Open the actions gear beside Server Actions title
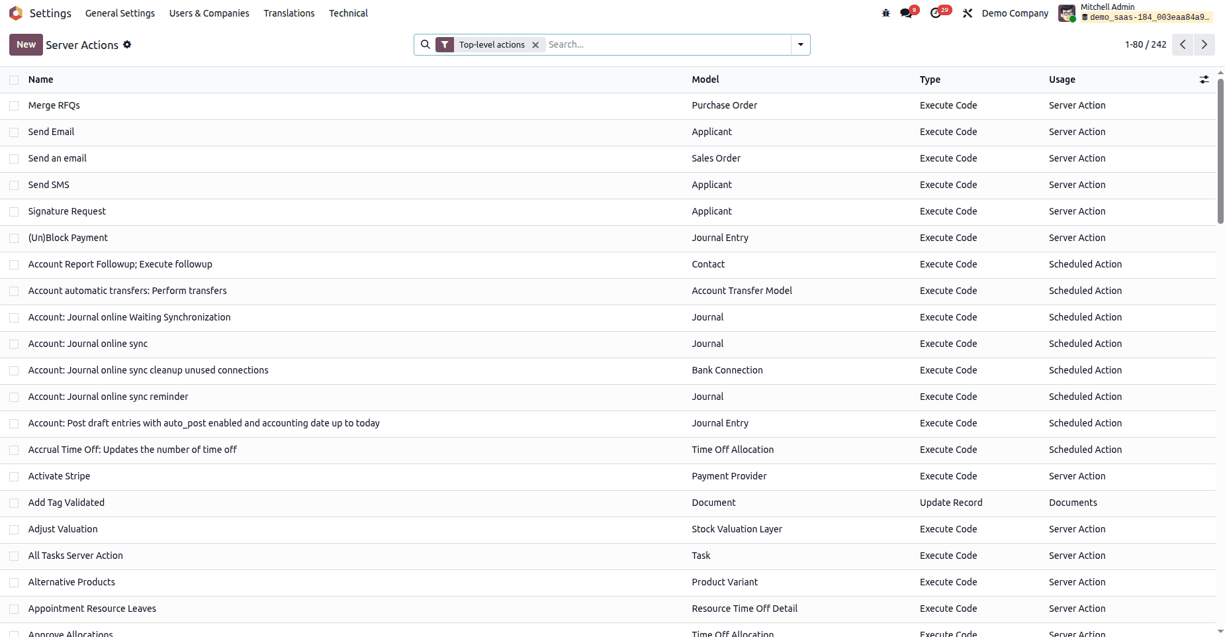Image resolution: width=1225 pixels, height=637 pixels. pos(128,44)
